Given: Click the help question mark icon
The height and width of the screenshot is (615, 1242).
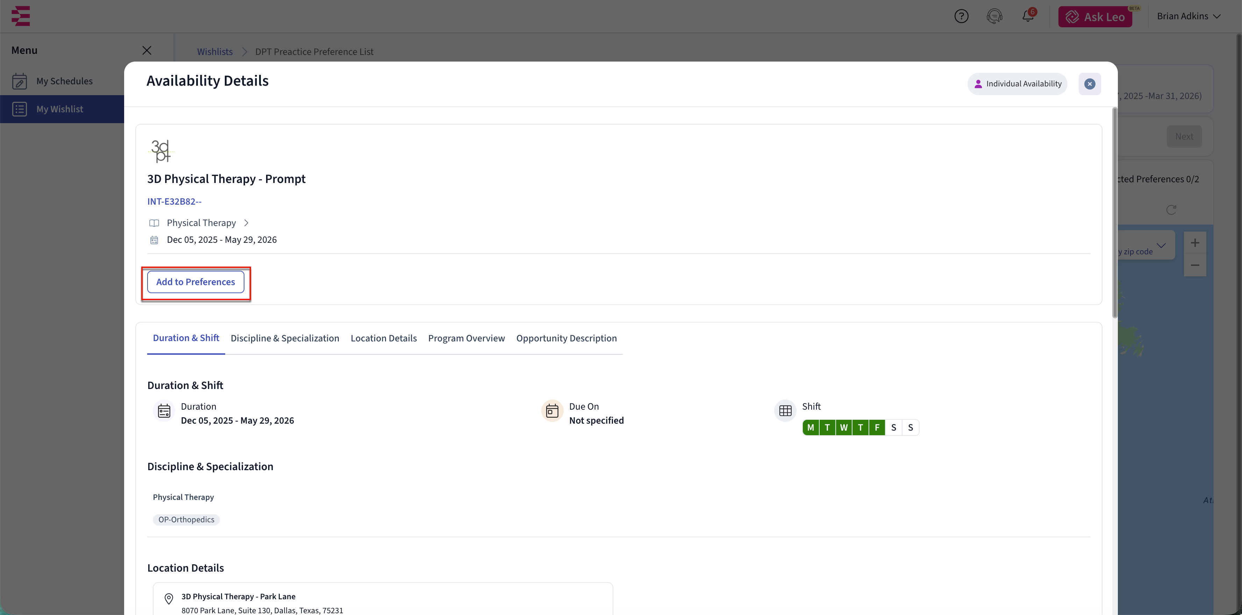Looking at the screenshot, I should pyautogui.click(x=961, y=16).
